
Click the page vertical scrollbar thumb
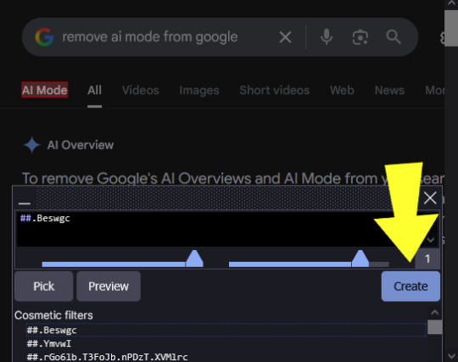tap(451, 28)
